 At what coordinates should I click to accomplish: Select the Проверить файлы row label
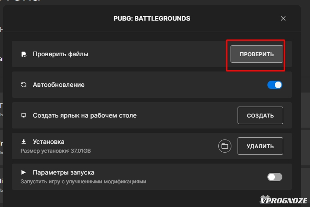(60, 54)
